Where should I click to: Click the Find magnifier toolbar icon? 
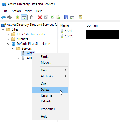81,17
